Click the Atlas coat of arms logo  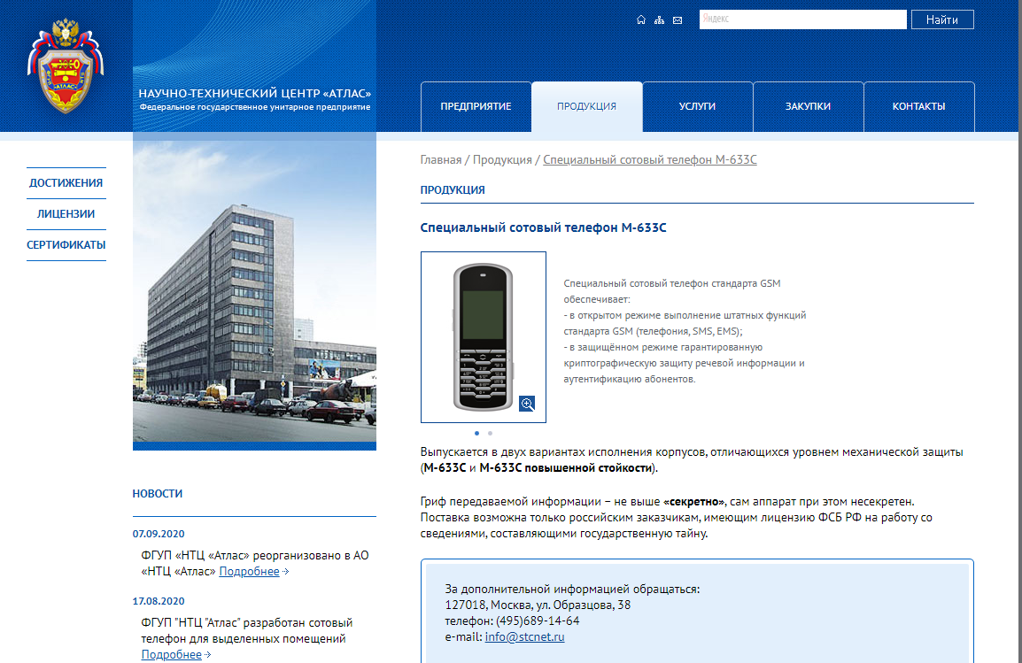coord(66,66)
